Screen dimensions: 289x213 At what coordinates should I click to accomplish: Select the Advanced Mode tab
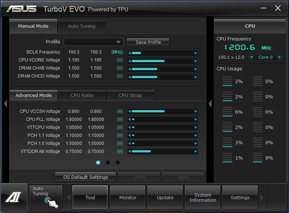pos(33,95)
